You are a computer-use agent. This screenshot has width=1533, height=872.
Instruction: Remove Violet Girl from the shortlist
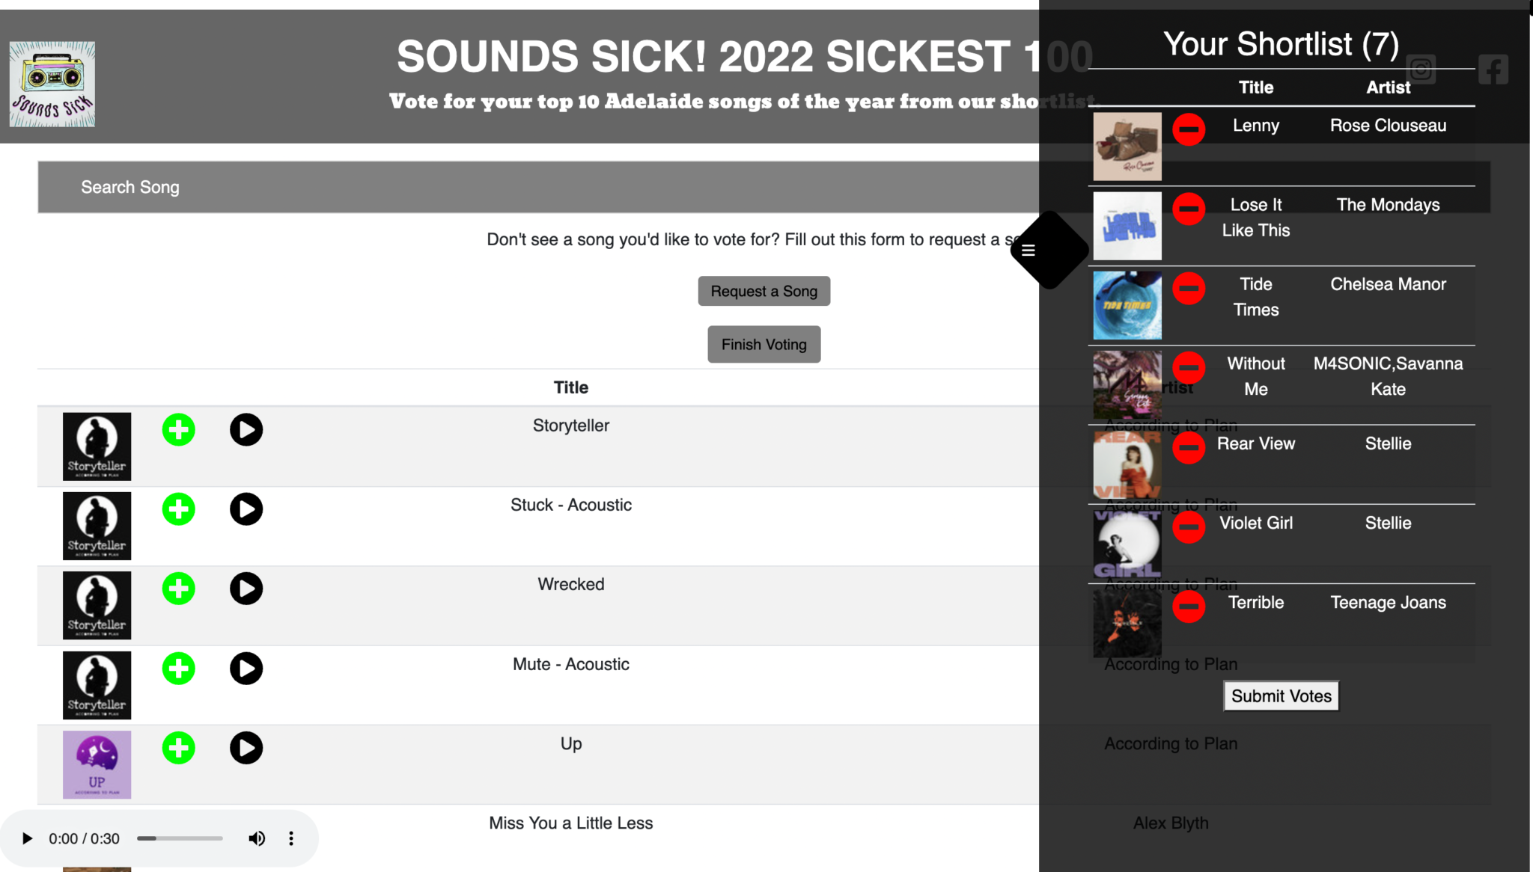click(1188, 527)
